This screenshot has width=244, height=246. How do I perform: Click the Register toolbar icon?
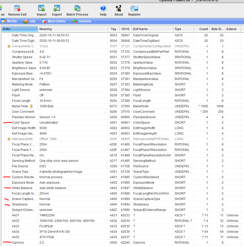[x=134, y=8]
